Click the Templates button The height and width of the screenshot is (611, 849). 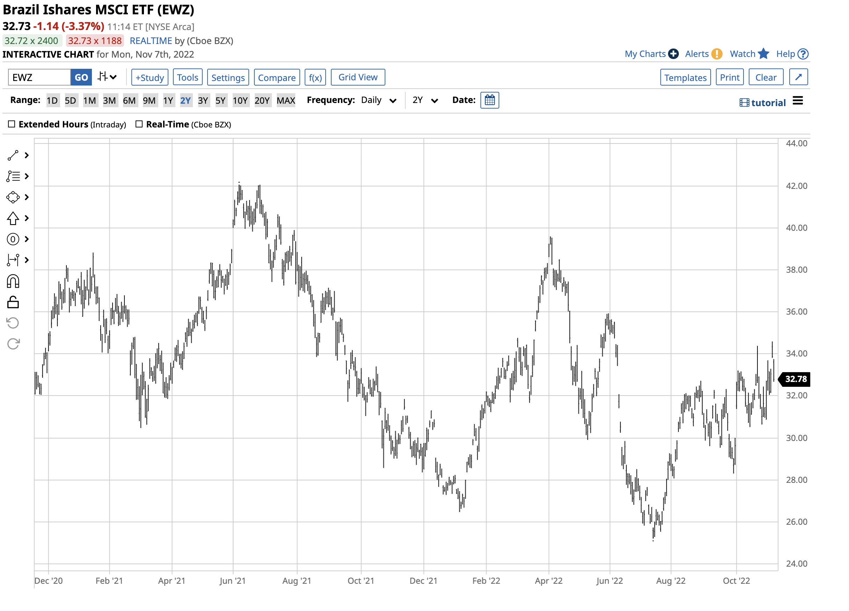[x=685, y=78]
